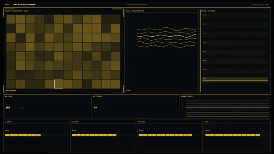
Task: Select the top-right cell of the core lattice
Action: coord(116,19)
